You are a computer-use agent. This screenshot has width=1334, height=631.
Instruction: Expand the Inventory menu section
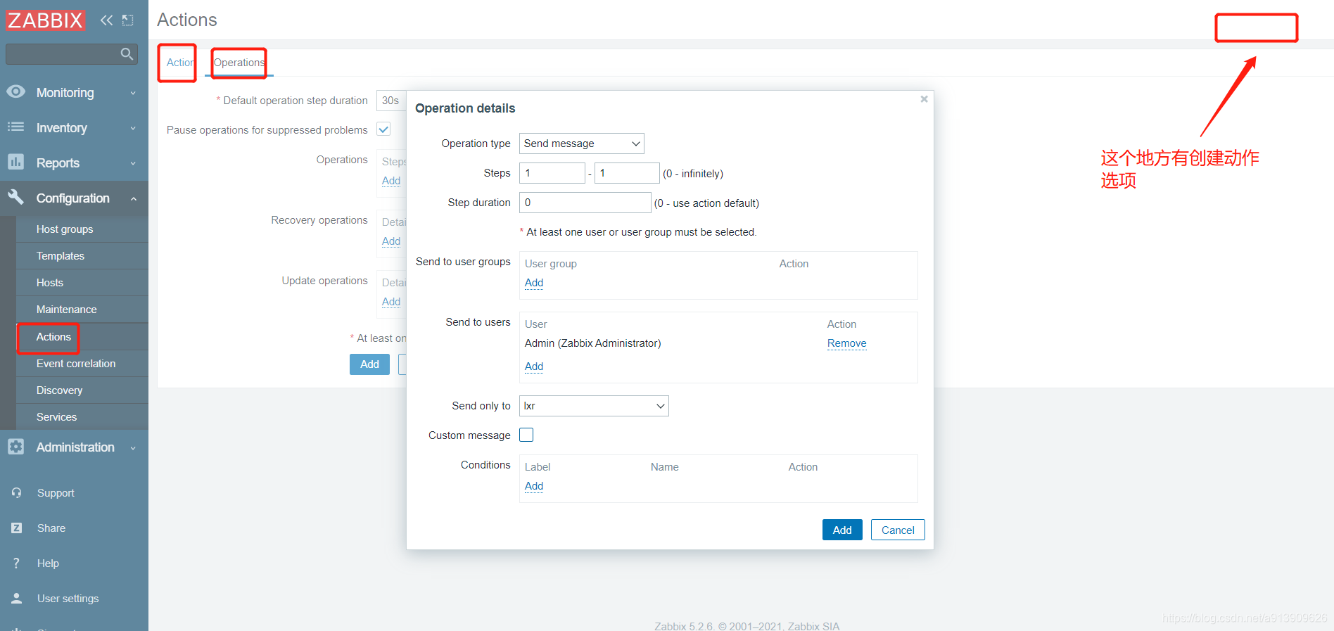[x=74, y=128]
